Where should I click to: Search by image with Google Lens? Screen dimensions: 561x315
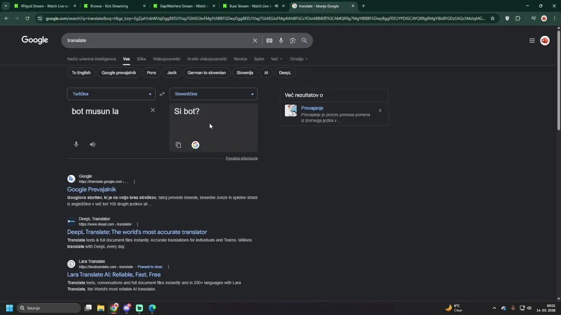pyautogui.click(x=293, y=40)
